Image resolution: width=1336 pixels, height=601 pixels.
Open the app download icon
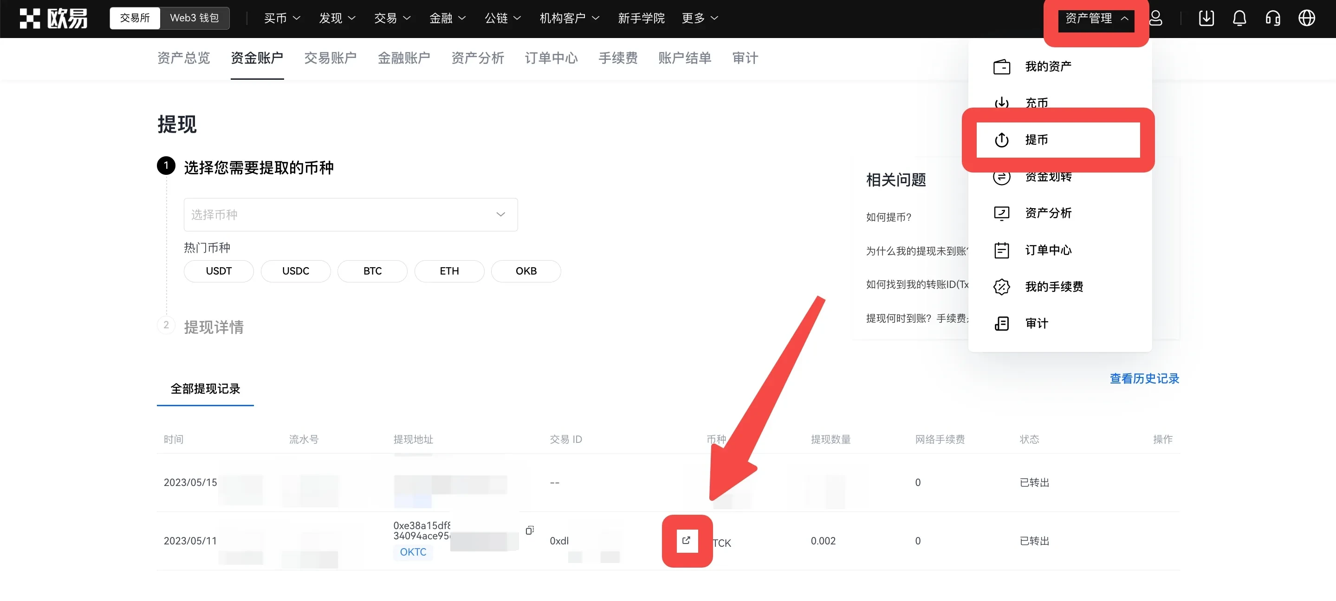tap(1206, 18)
